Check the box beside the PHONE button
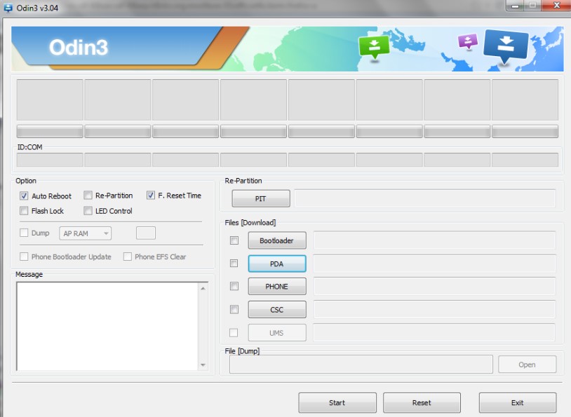571x417 pixels. pyautogui.click(x=234, y=287)
